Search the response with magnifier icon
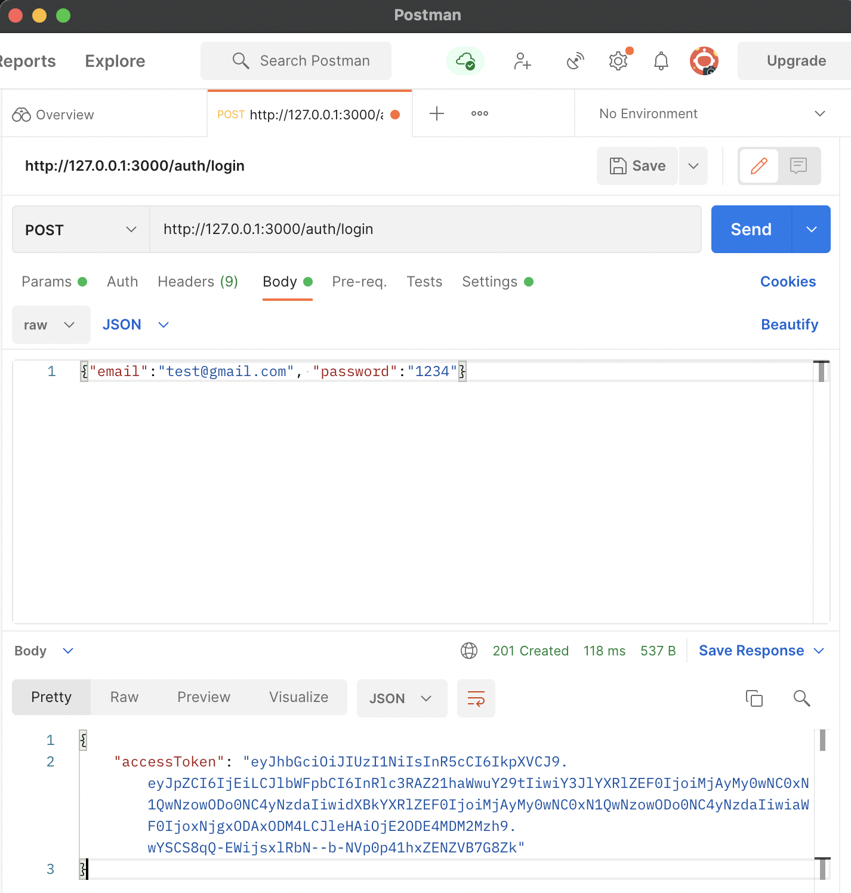The width and height of the screenshot is (851, 893). point(801,698)
